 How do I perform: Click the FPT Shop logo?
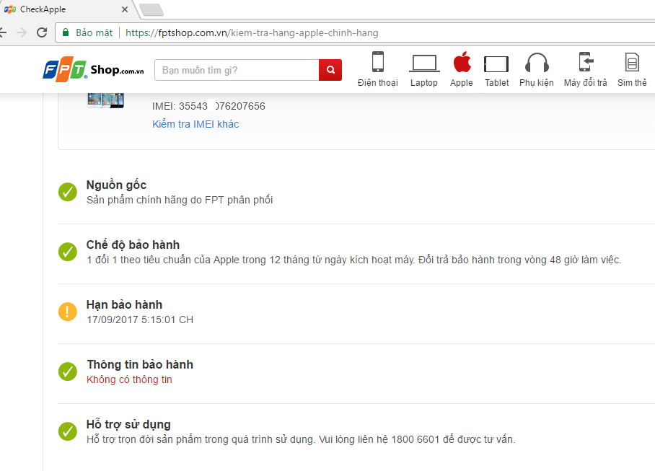click(x=93, y=69)
